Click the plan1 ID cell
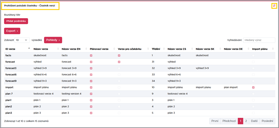The height and width of the screenshot is (128, 279). click(18, 100)
